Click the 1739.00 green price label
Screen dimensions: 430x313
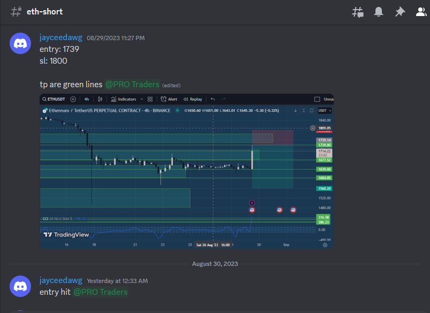point(325,145)
